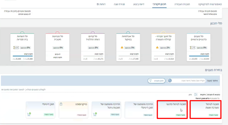Click the warning icon on סל חינוך חברתי card
Screen dimensions: 228x125
point(157,48)
